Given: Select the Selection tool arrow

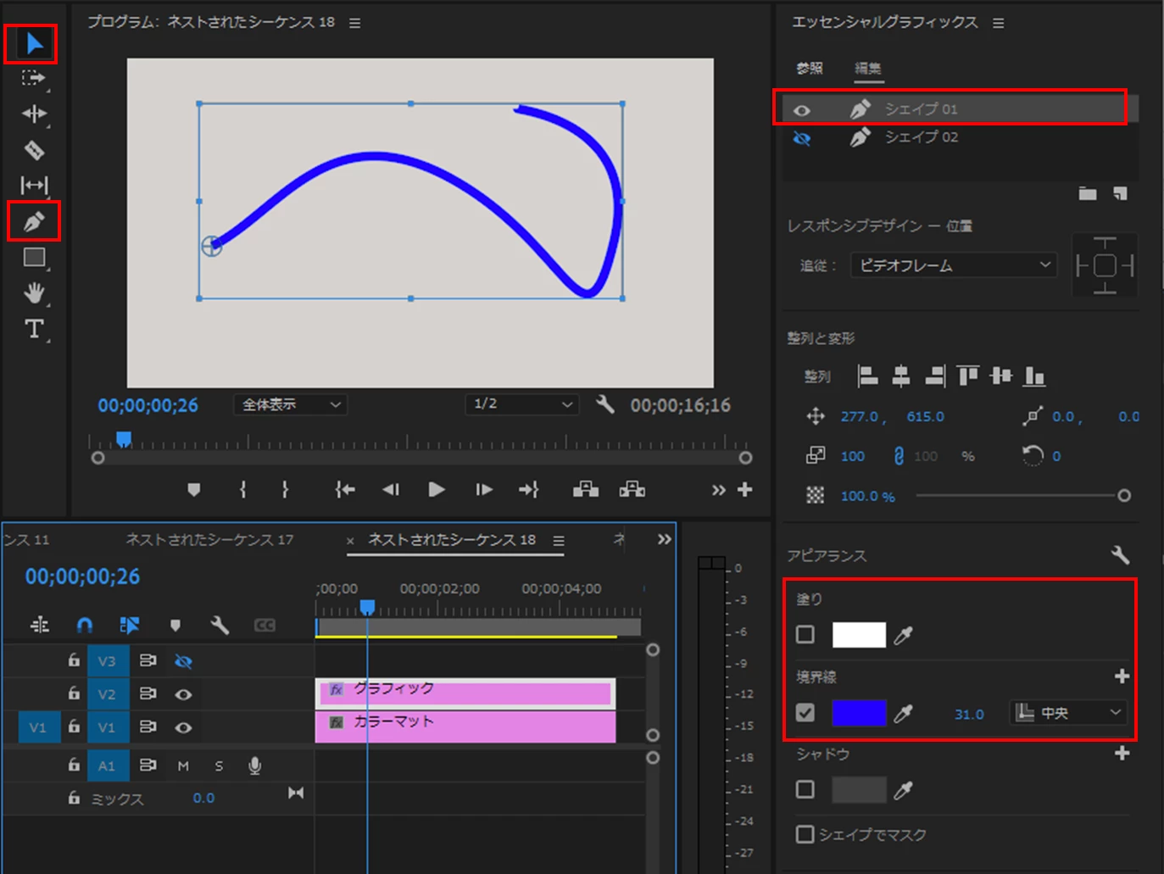Looking at the screenshot, I should (34, 43).
